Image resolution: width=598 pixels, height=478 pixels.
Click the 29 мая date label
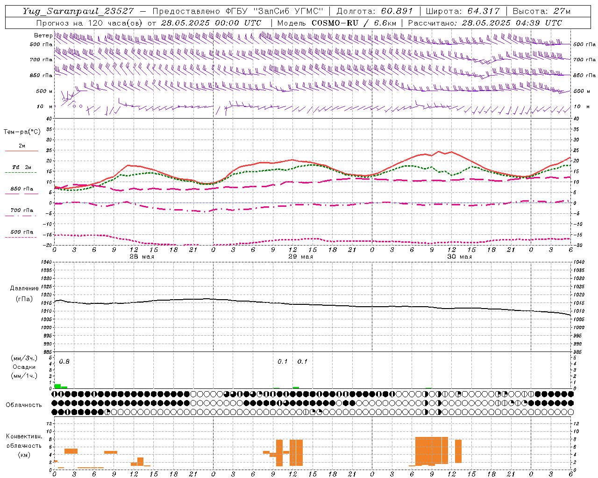click(300, 257)
